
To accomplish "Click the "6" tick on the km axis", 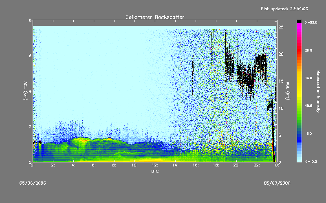I will tap(30, 56).
